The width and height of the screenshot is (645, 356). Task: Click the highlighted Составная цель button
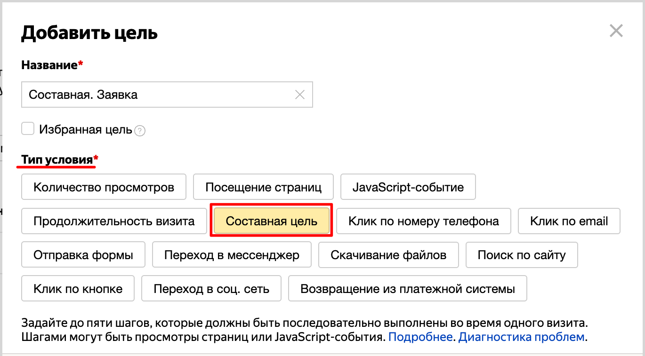click(x=271, y=221)
